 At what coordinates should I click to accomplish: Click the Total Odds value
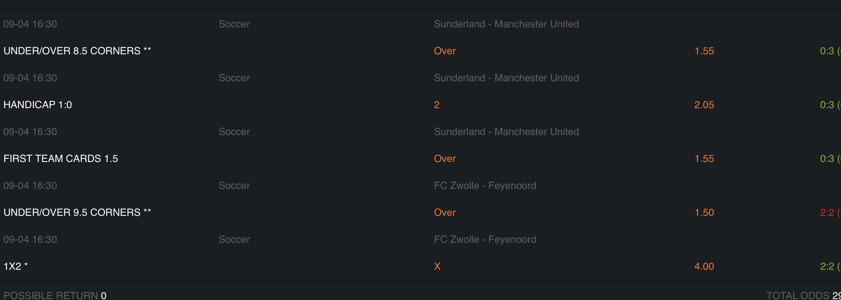836,295
